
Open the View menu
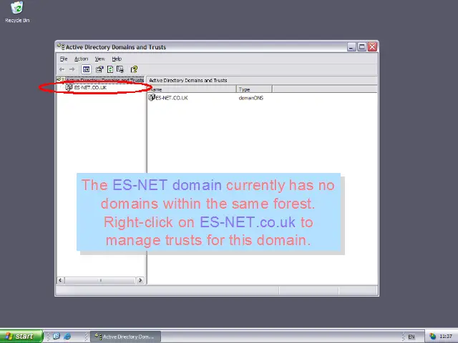pos(99,59)
